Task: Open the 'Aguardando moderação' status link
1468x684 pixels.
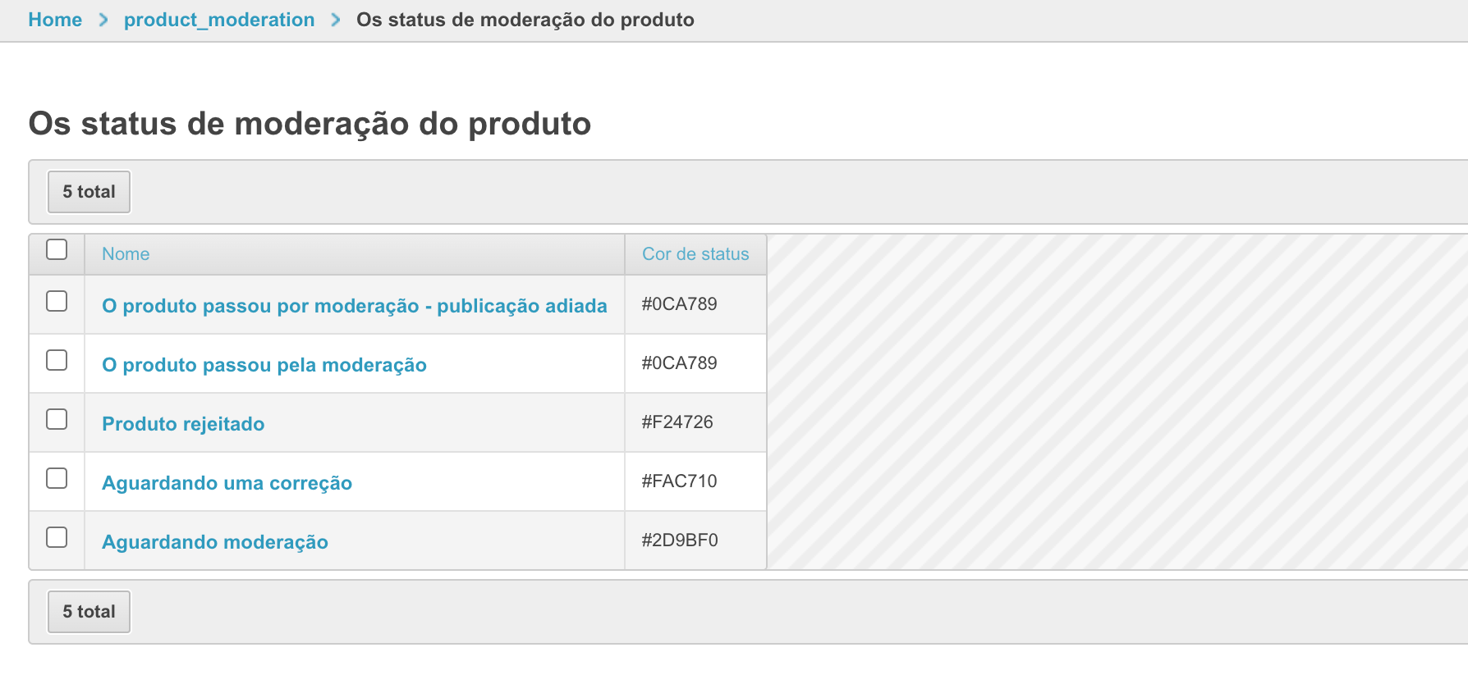Action: coord(214,542)
